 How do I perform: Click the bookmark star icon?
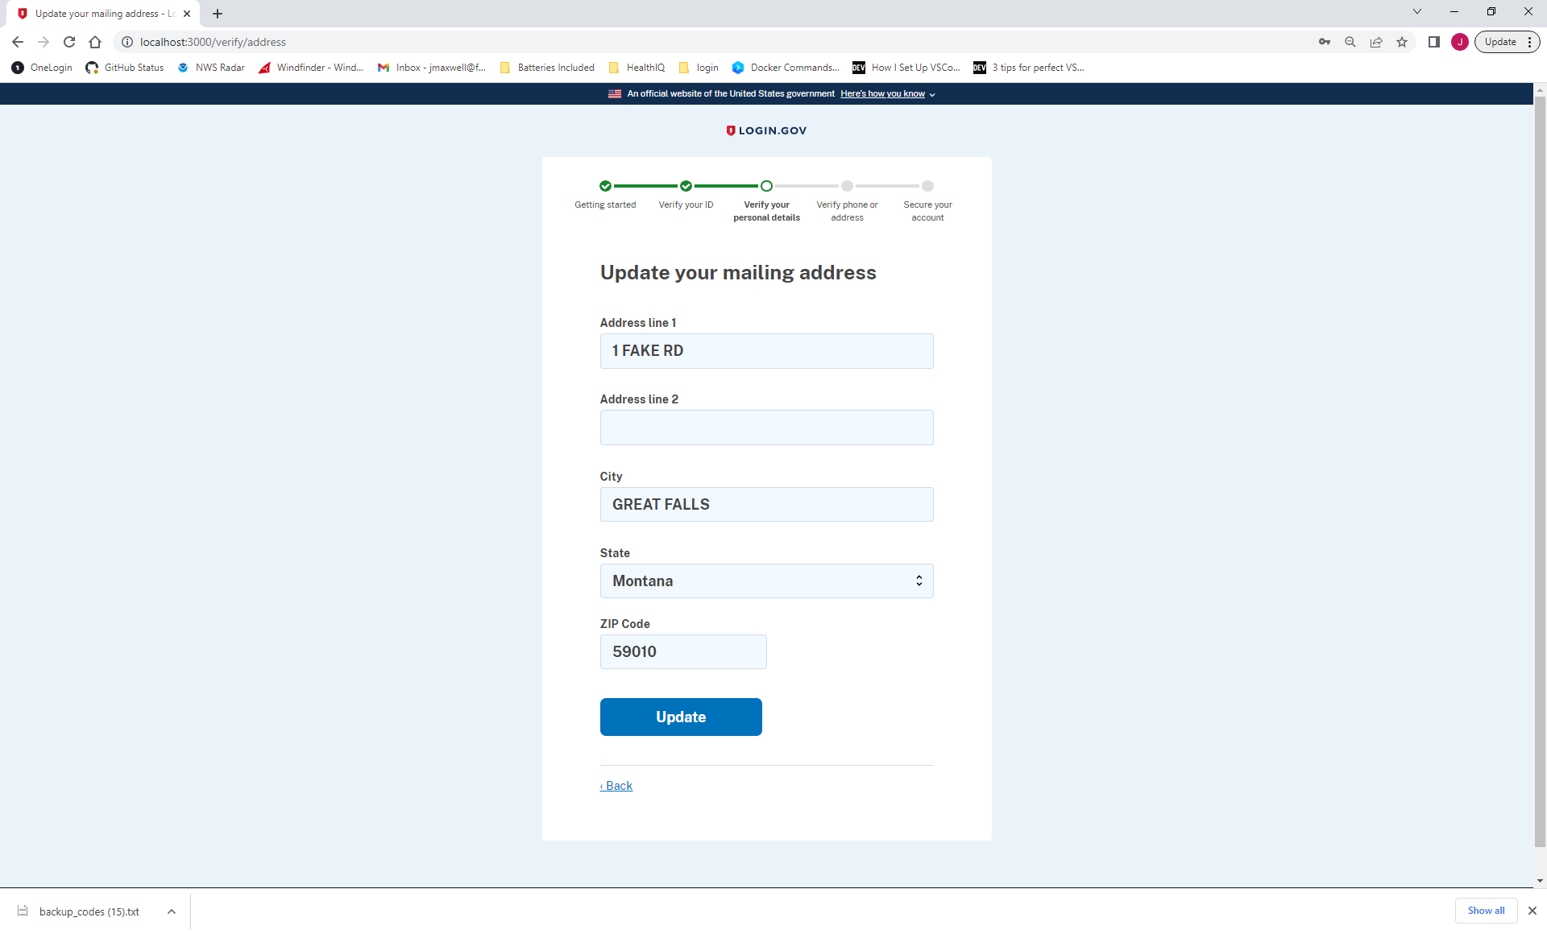1402,42
